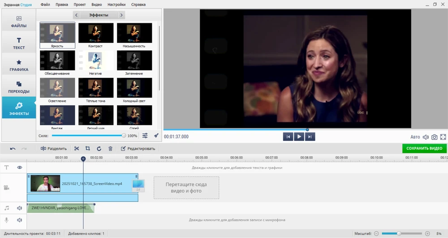Enter fullscreen preview mode
Screen dimensions: 448x238
443,137
